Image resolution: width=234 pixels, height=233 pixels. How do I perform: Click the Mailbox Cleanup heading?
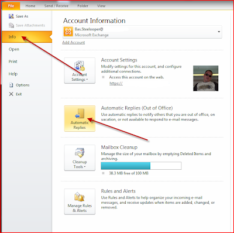pos(119,148)
